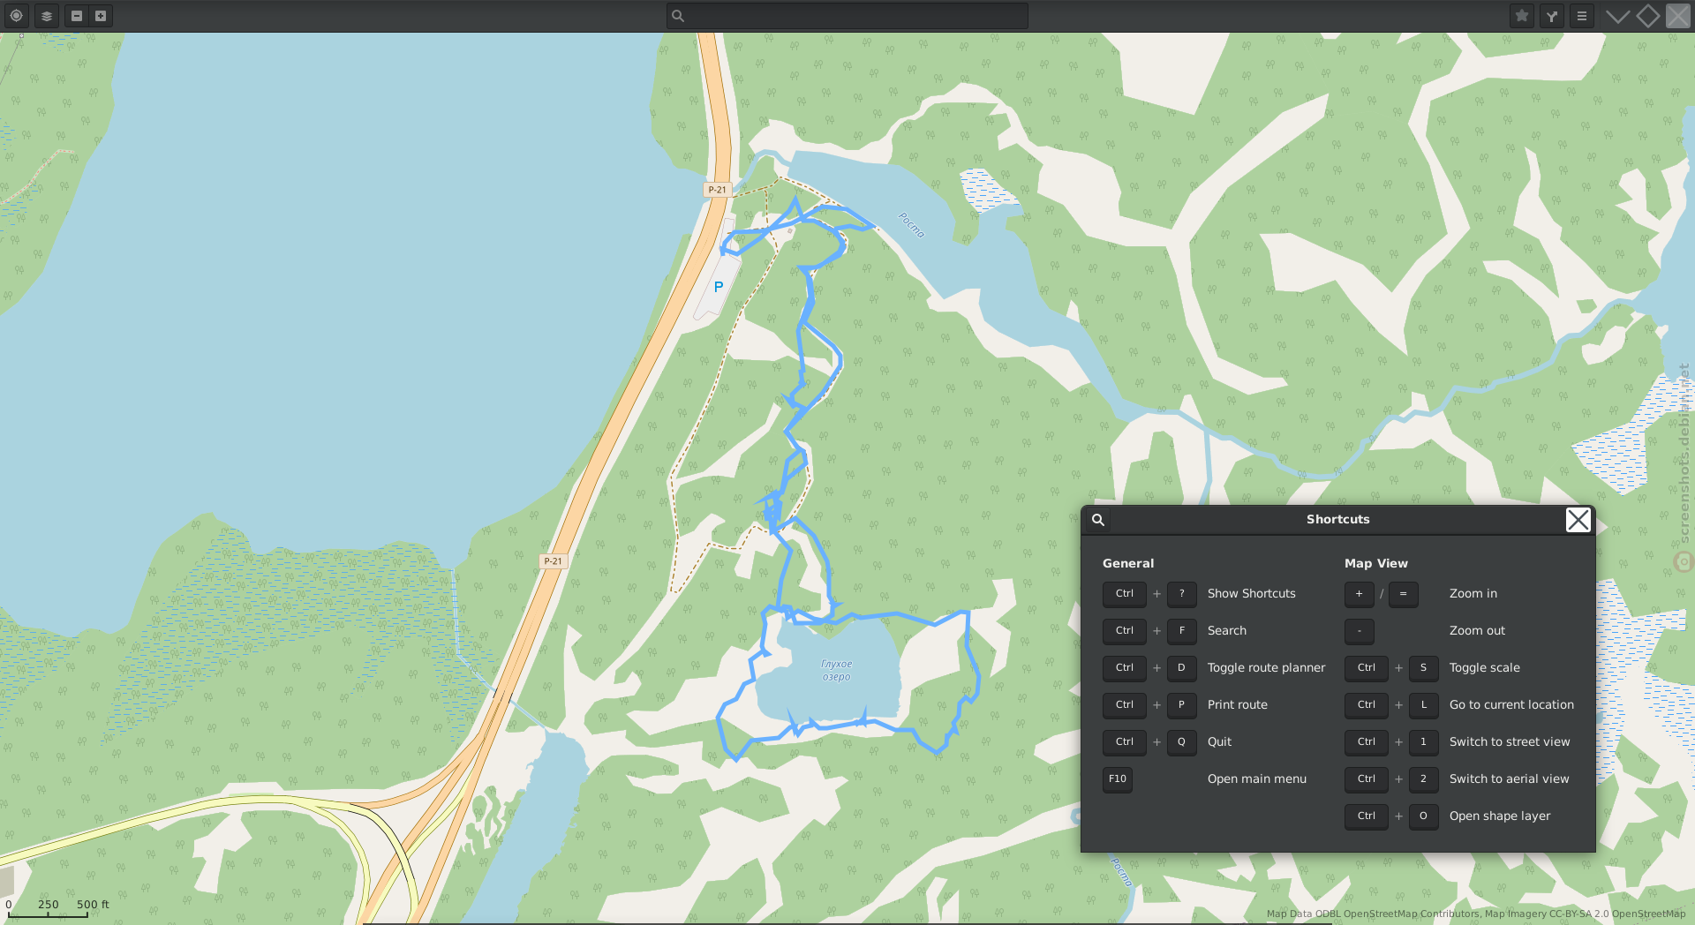Click the P key cap for Print route
The height and width of the screenshot is (925, 1695).
(1182, 705)
